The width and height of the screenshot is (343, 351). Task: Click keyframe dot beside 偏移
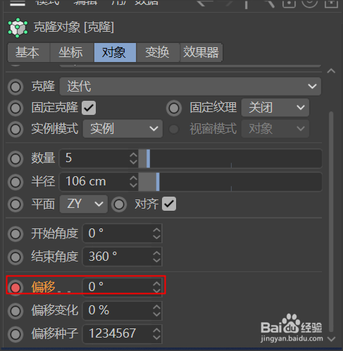click(x=15, y=288)
